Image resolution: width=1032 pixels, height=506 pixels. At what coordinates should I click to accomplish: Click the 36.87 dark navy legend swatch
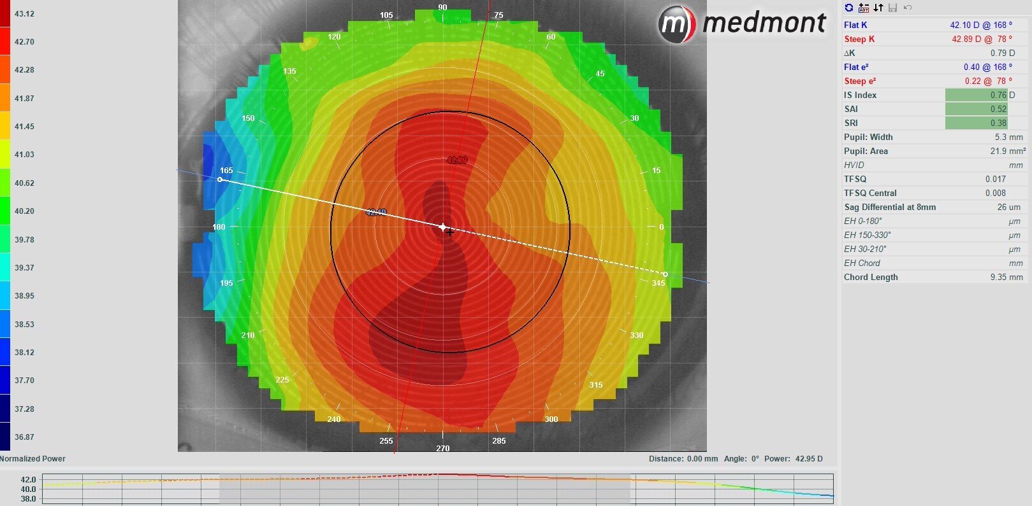[x=5, y=437]
